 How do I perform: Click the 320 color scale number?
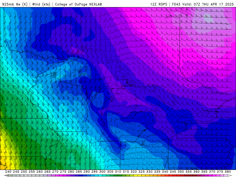(134, 172)
